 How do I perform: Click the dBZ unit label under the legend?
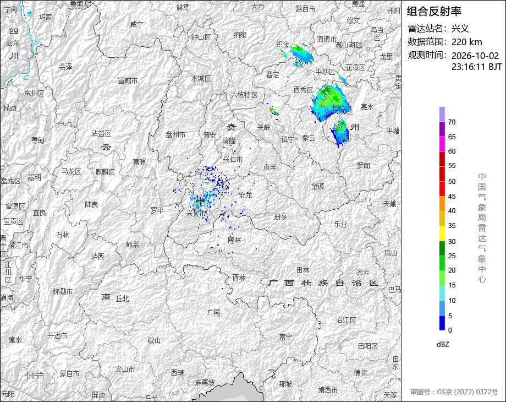(x=443, y=345)
